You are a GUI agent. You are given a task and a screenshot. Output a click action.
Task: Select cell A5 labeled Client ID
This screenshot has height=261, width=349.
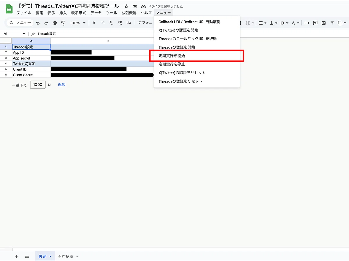pyautogui.click(x=31, y=69)
